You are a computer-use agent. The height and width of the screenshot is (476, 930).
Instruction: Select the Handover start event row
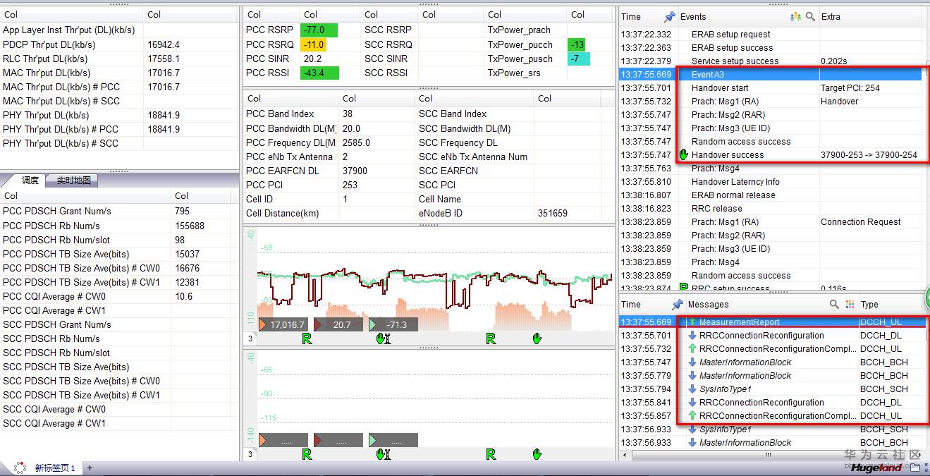click(772, 88)
